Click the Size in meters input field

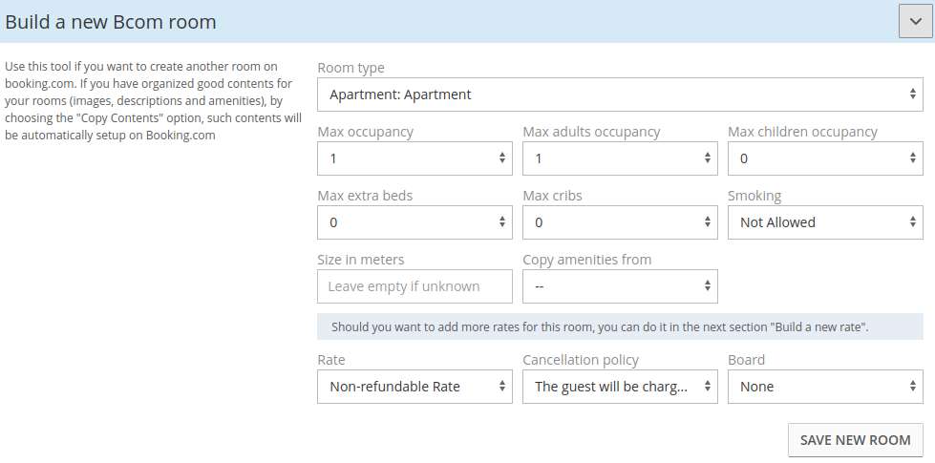click(414, 286)
